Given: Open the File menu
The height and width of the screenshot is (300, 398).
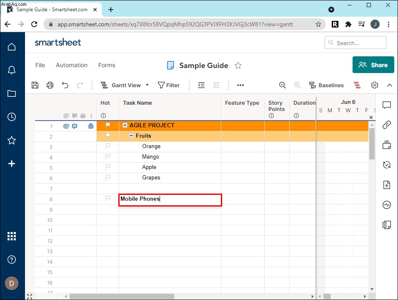Looking at the screenshot, I should click(40, 65).
